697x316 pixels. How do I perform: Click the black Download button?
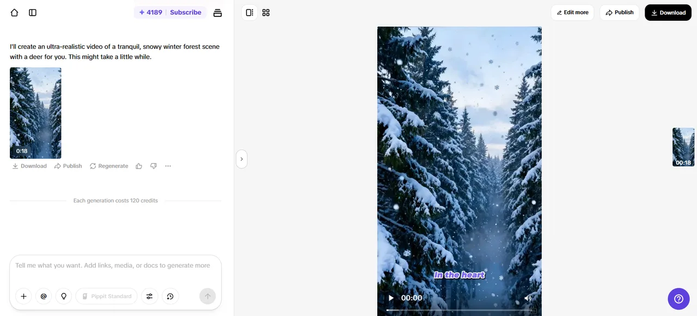click(668, 13)
